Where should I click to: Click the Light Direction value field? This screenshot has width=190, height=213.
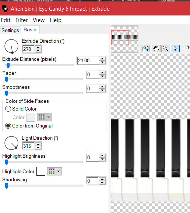tap(28, 146)
